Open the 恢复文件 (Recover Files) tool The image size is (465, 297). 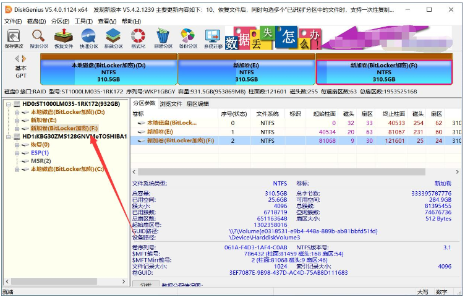(64, 38)
